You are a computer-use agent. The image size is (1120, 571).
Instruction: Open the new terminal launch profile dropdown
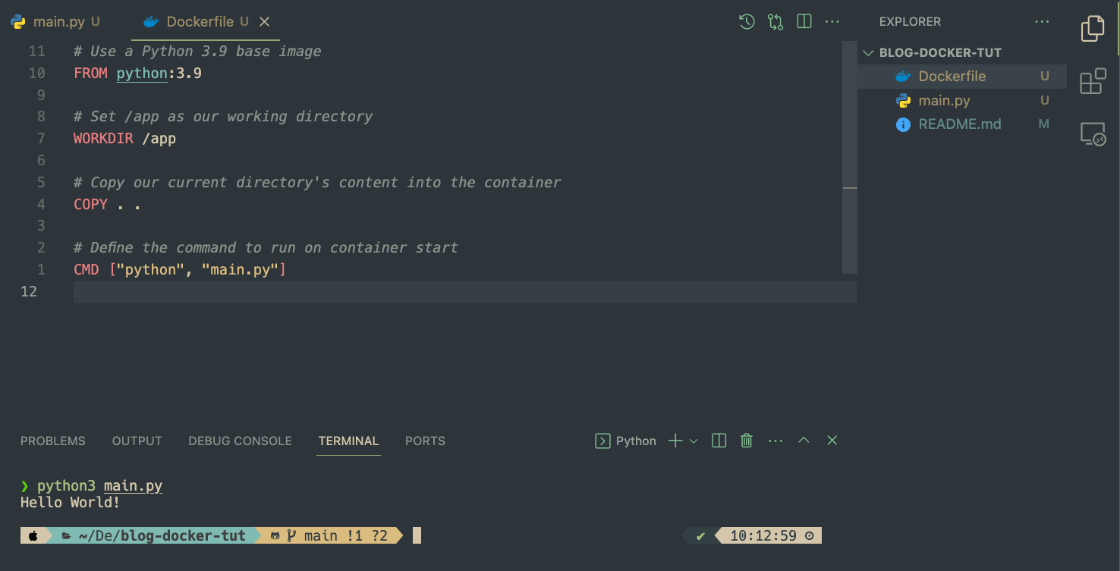694,441
